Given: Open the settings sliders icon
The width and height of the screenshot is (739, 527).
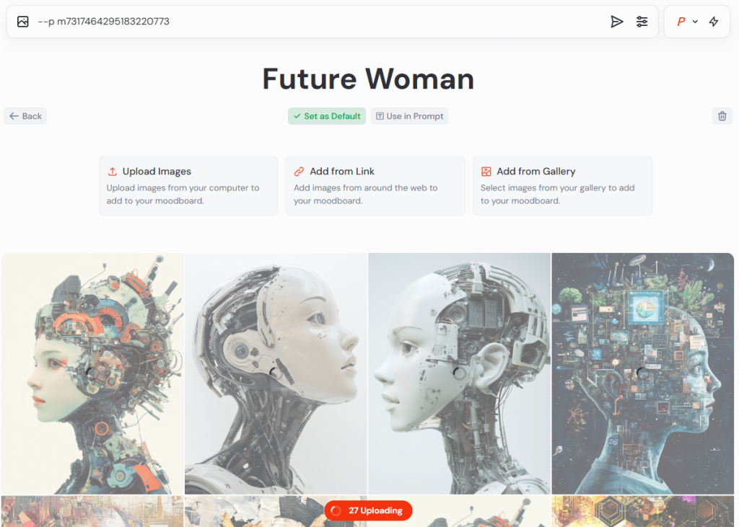Looking at the screenshot, I should [642, 22].
